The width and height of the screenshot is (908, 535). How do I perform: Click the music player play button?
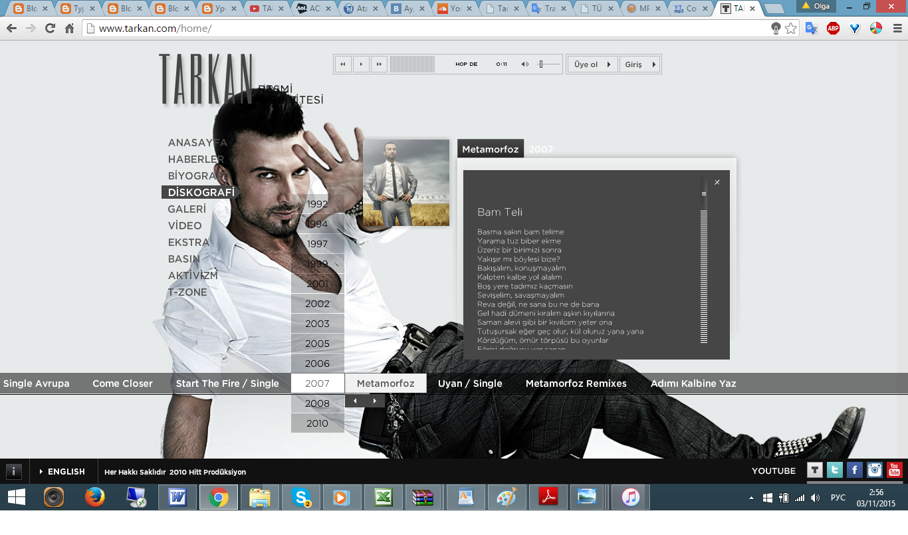361,64
